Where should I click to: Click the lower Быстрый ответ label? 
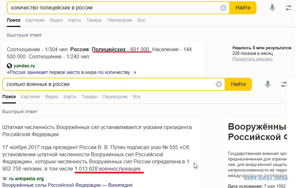pos(20,112)
